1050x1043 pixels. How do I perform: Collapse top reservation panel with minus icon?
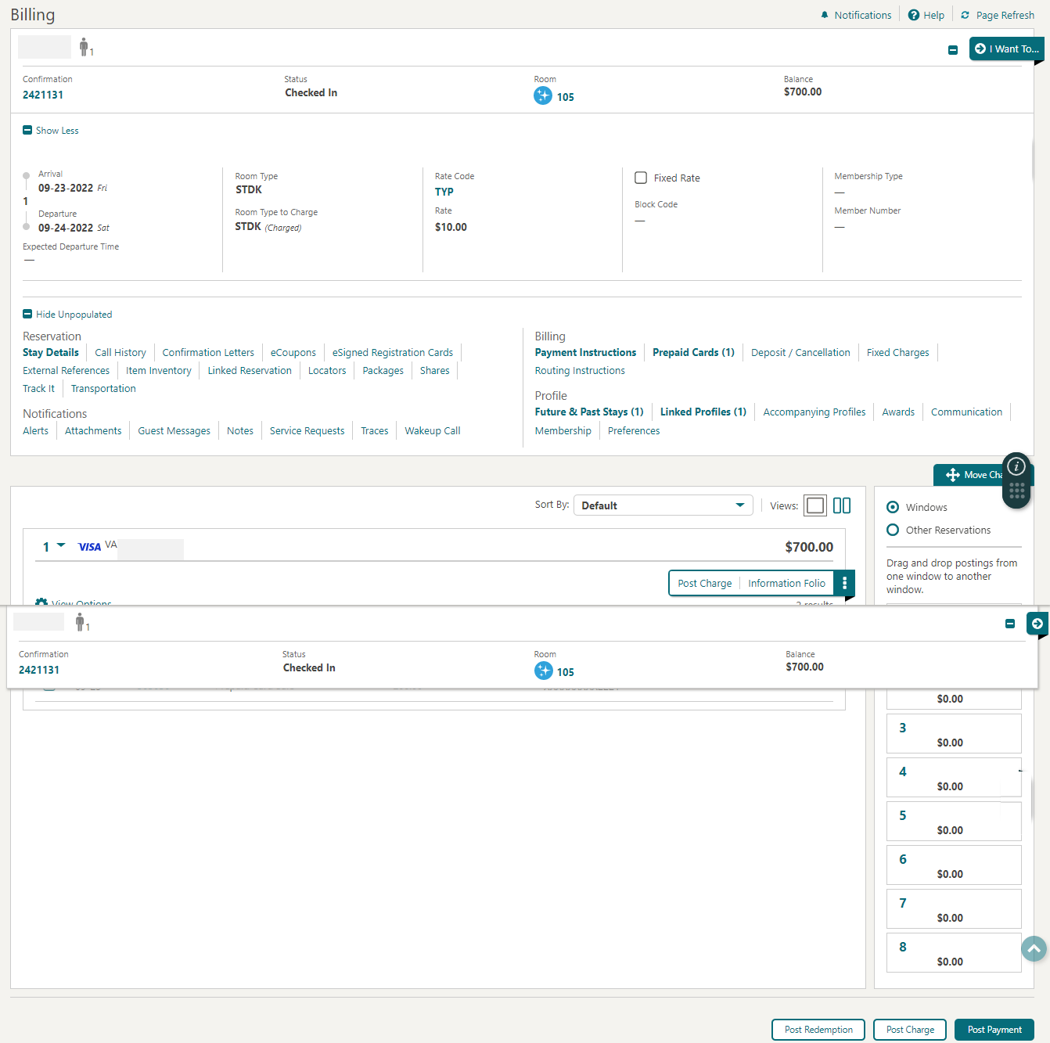[x=953, y=50]
